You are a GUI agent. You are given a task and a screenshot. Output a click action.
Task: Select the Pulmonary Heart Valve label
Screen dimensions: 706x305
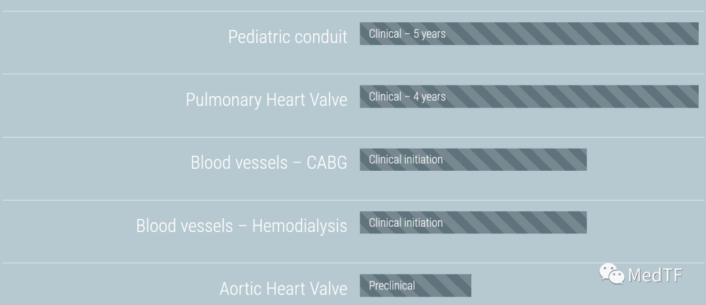pyautogui.click(x=267, y=100)
